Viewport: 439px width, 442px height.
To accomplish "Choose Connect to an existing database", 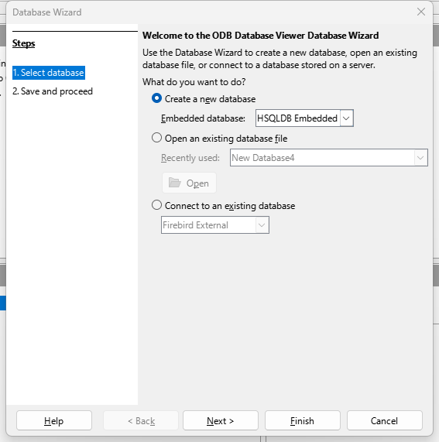I will point(156,205).
